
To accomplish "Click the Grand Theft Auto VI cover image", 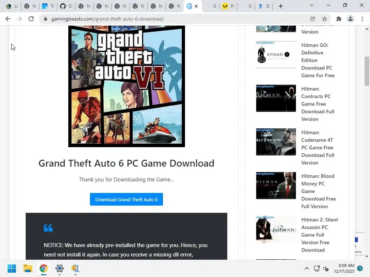I will (x=126, y=86).
